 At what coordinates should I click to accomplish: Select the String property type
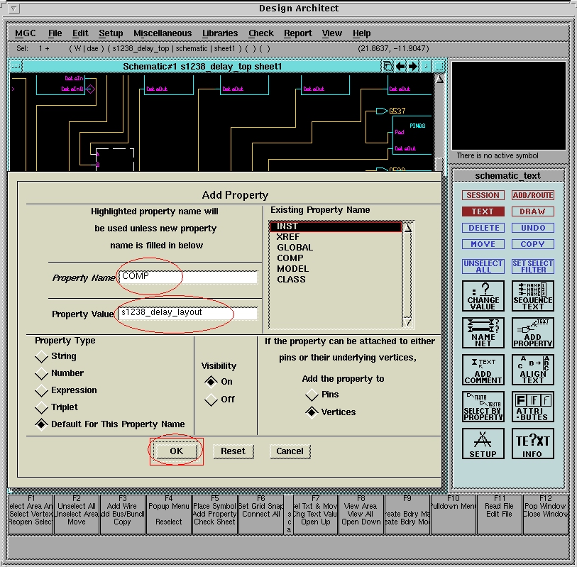42,356
